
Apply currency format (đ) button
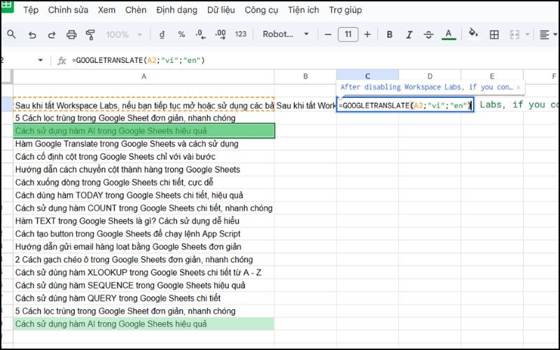(x=162, y=34)
